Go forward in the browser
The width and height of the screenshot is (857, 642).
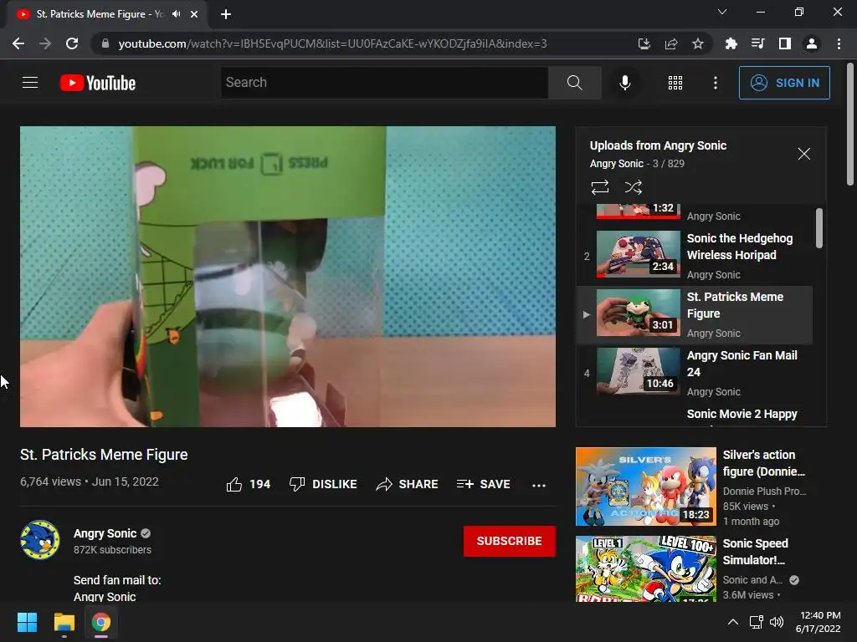coord(45,43)
